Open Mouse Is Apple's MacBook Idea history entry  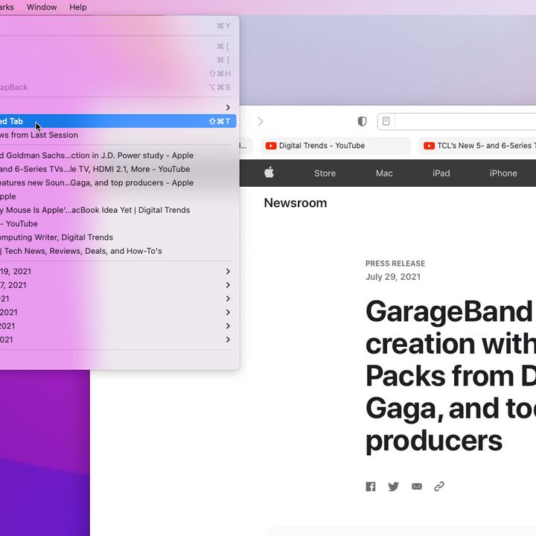click(117, 210)
